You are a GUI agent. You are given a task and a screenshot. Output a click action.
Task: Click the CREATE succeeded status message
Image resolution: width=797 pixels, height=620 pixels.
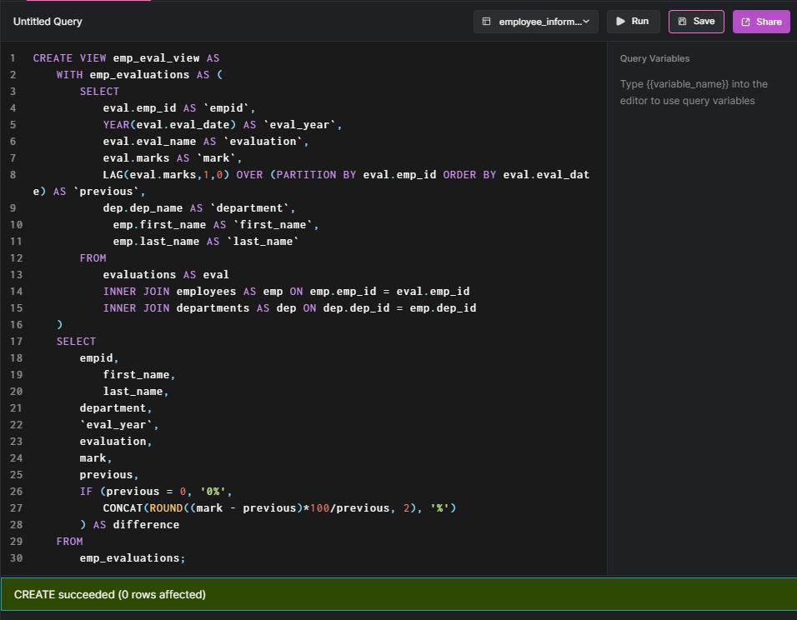(x=110, y=594)
